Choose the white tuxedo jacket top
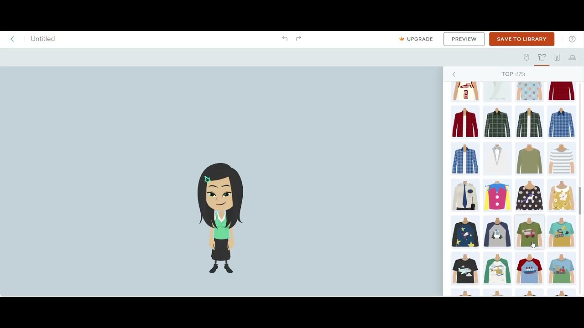 [x=497, y=159]
